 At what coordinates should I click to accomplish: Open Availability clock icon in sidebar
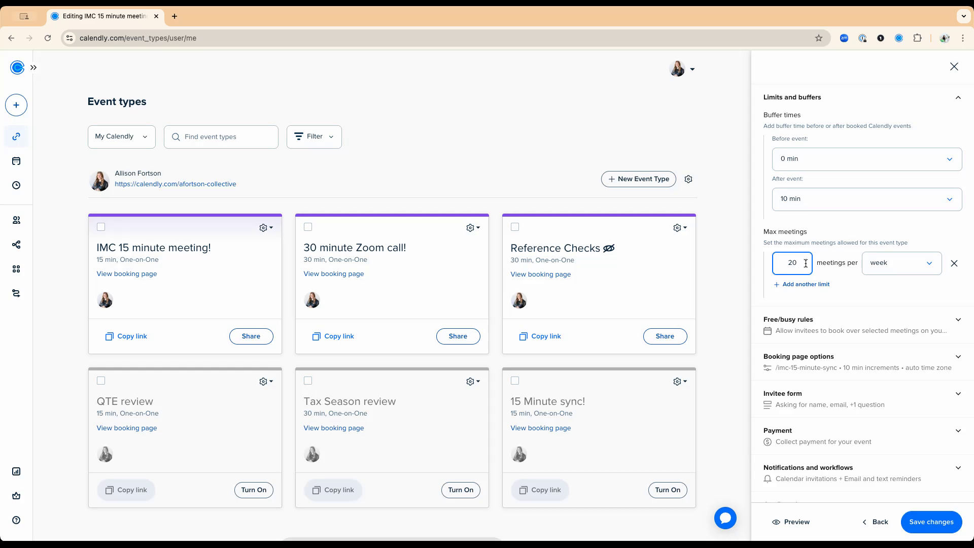pos(16,186)
